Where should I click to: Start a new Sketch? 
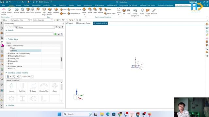point(9,11)
